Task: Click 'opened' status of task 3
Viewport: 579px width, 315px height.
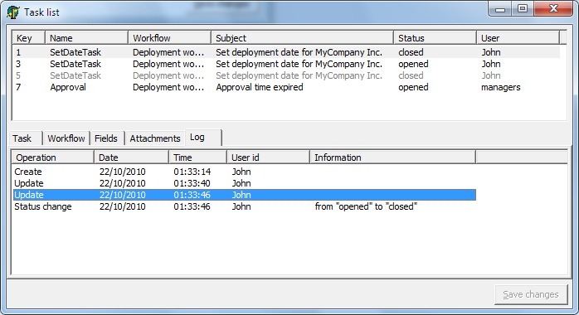Action: [x=413, y=64]
